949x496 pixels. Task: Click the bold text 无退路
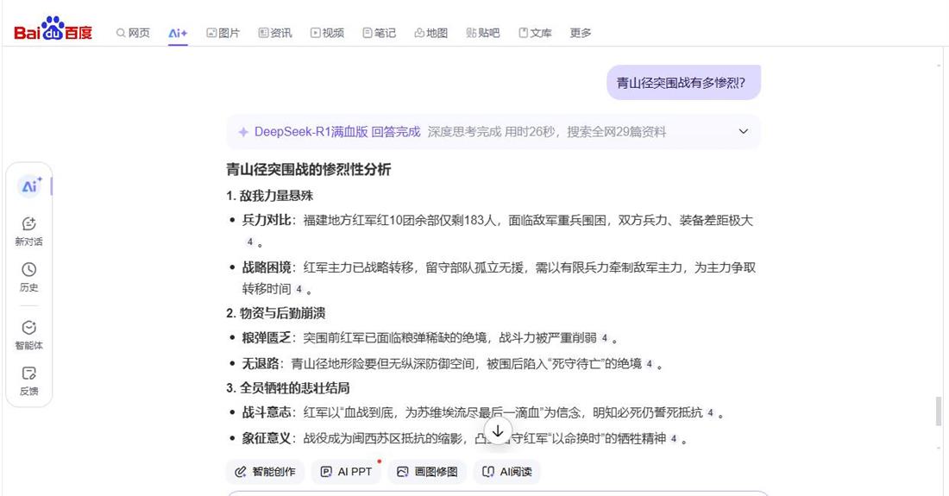pyautogui.click(x=261, y=363)
